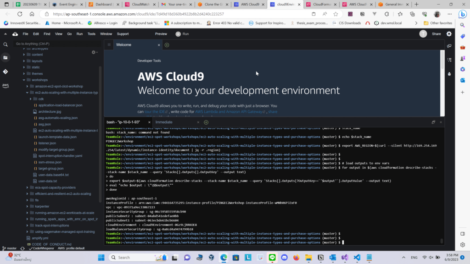Viewport: 470px width, 264px height.
Task: Select asg.json in the file tree
Action: tap(45, 124)
